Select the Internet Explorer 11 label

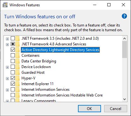[38, 84]
